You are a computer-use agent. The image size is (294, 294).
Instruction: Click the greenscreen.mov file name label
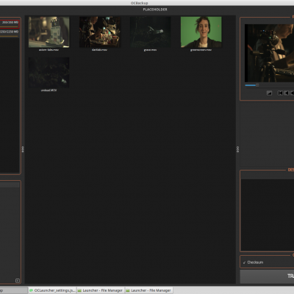coord(201,50)
